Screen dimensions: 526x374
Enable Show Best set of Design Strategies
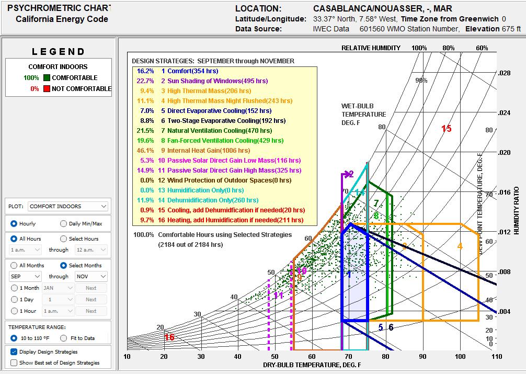pos(14,362)
